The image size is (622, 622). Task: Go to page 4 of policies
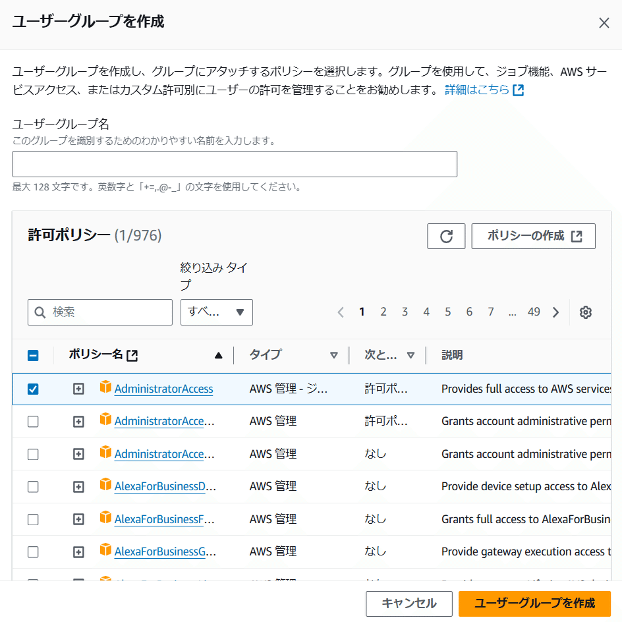[x=426, y=312]
